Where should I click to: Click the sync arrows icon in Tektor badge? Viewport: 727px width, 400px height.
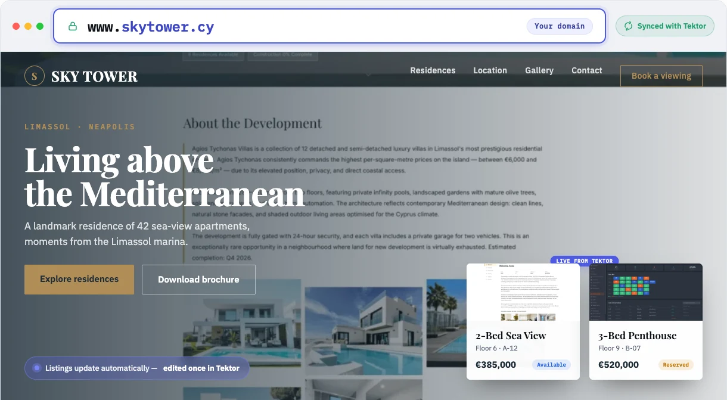tap(628, 26)
